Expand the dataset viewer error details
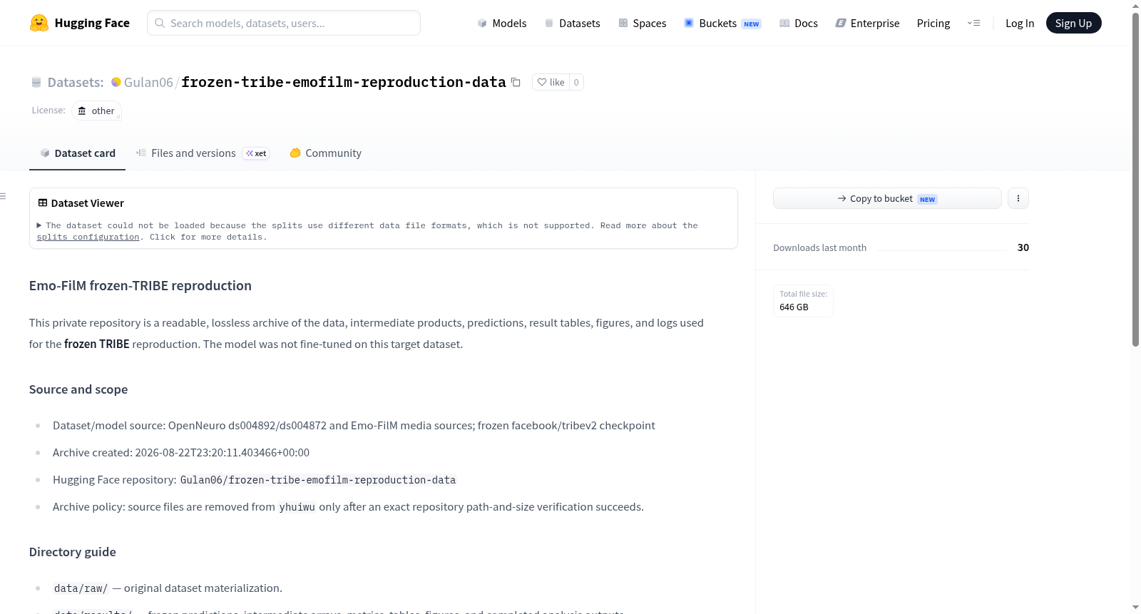 click(39, 225)
